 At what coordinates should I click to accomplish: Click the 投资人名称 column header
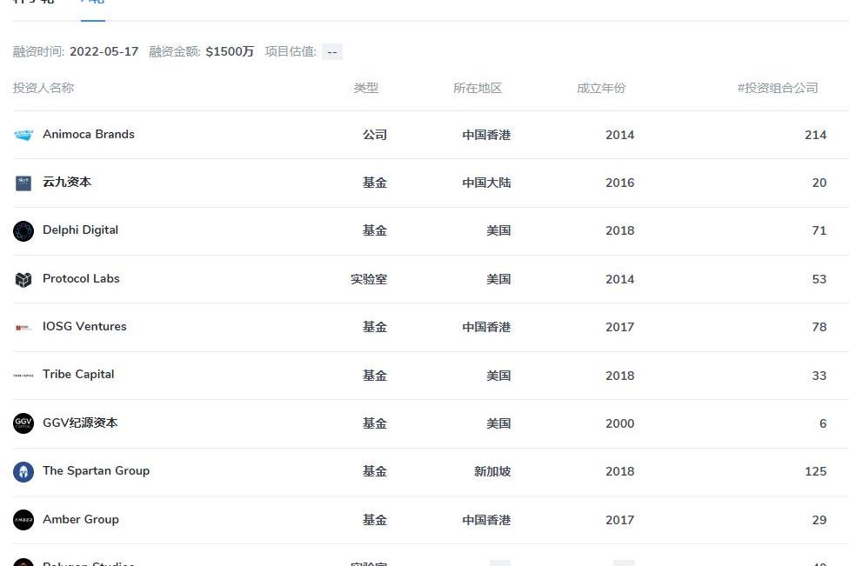(43, 88)
